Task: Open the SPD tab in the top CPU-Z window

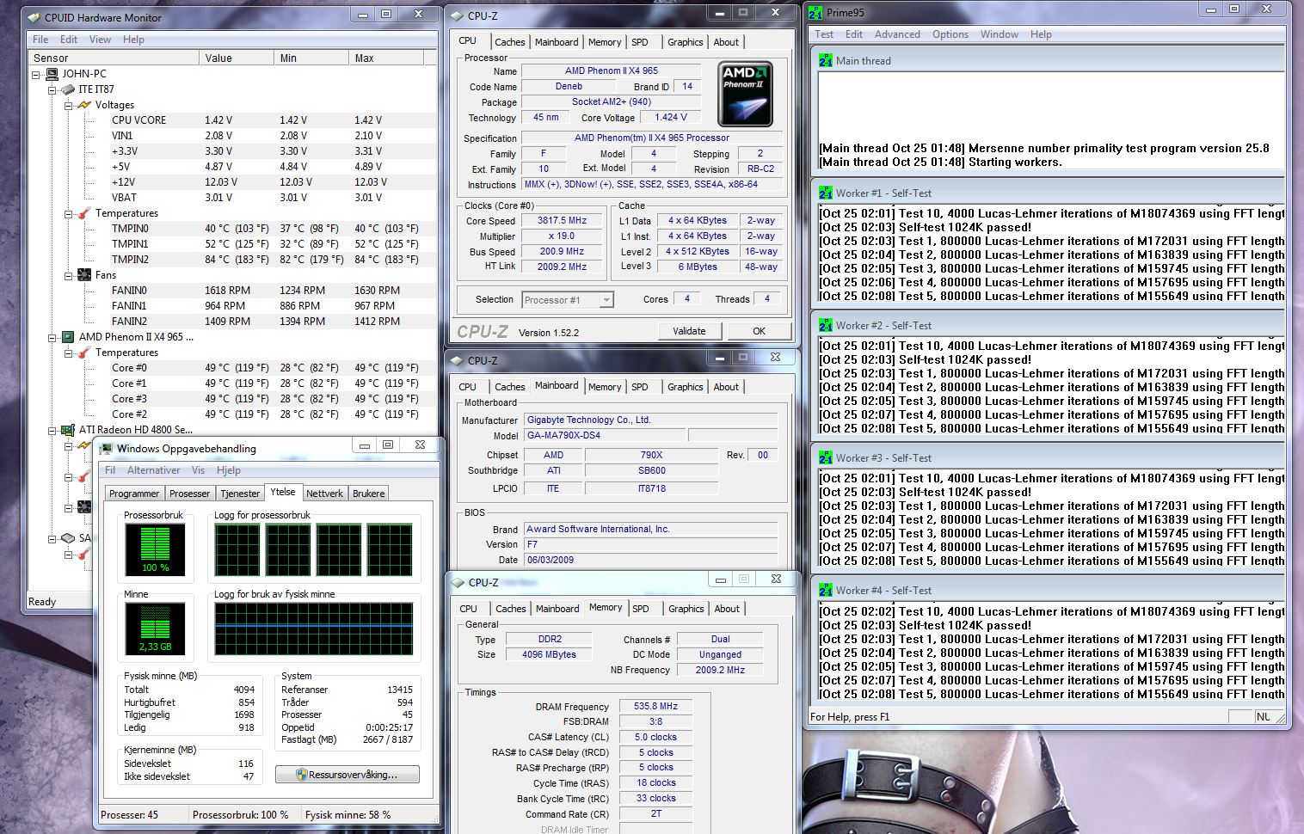Action: point(640,42)
